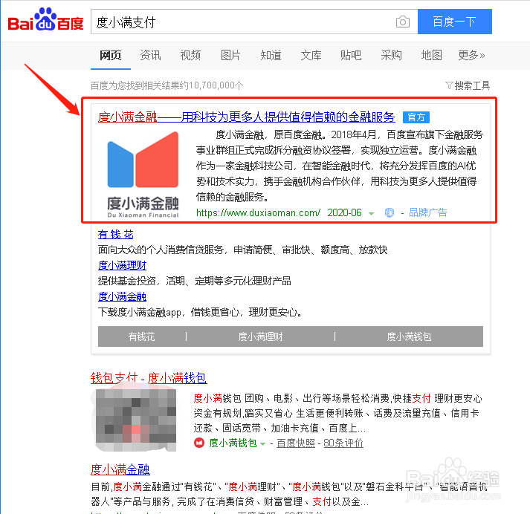The image size is (530, 514).
Task: Click the blue 保 guarantee shield icon
Action: (390, 212)
